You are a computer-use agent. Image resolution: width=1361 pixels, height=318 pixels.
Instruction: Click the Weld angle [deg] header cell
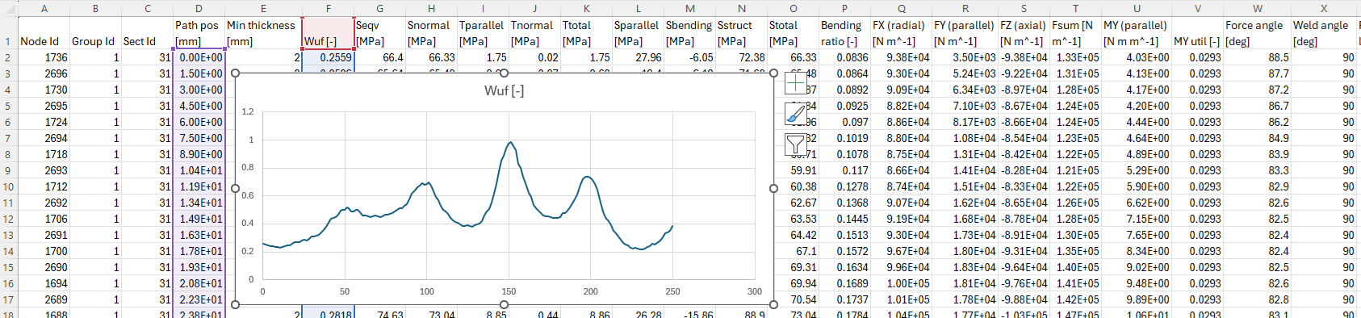click(x=1324, y=33)
